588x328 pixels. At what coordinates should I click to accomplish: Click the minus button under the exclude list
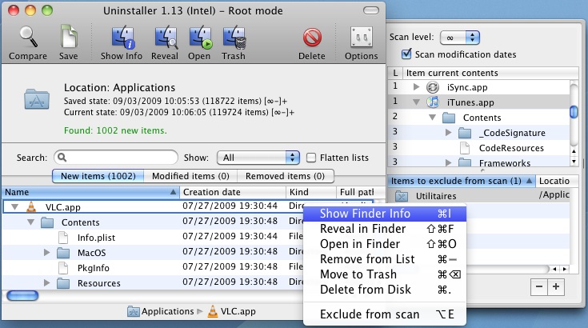tap(539, 287)
